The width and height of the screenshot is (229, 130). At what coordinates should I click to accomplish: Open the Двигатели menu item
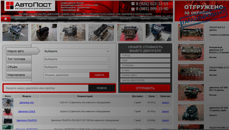point(20,19)
